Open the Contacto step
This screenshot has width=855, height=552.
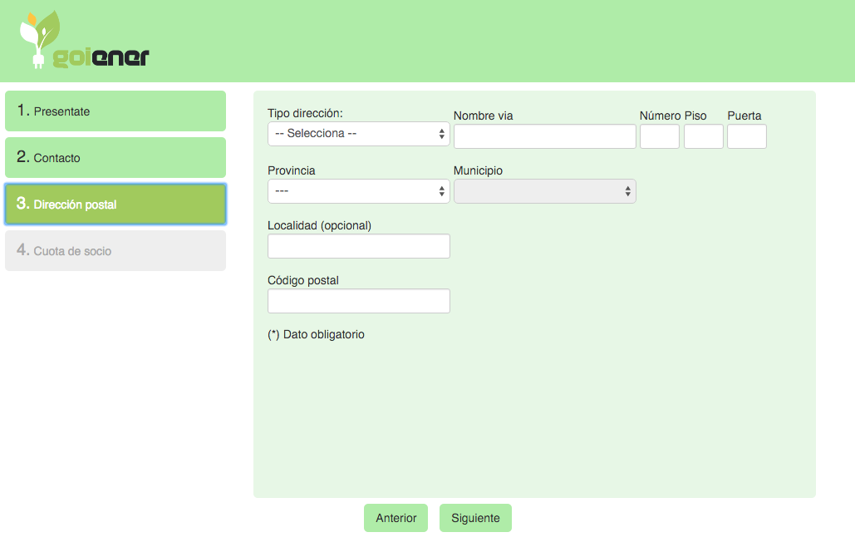pos(115,158)
